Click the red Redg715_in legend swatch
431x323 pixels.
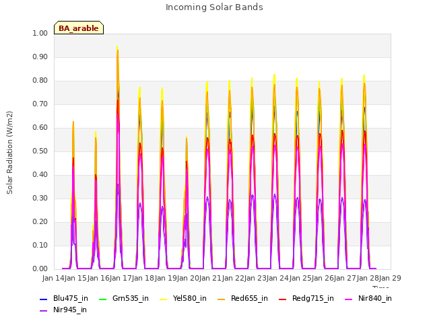(283, 299)
